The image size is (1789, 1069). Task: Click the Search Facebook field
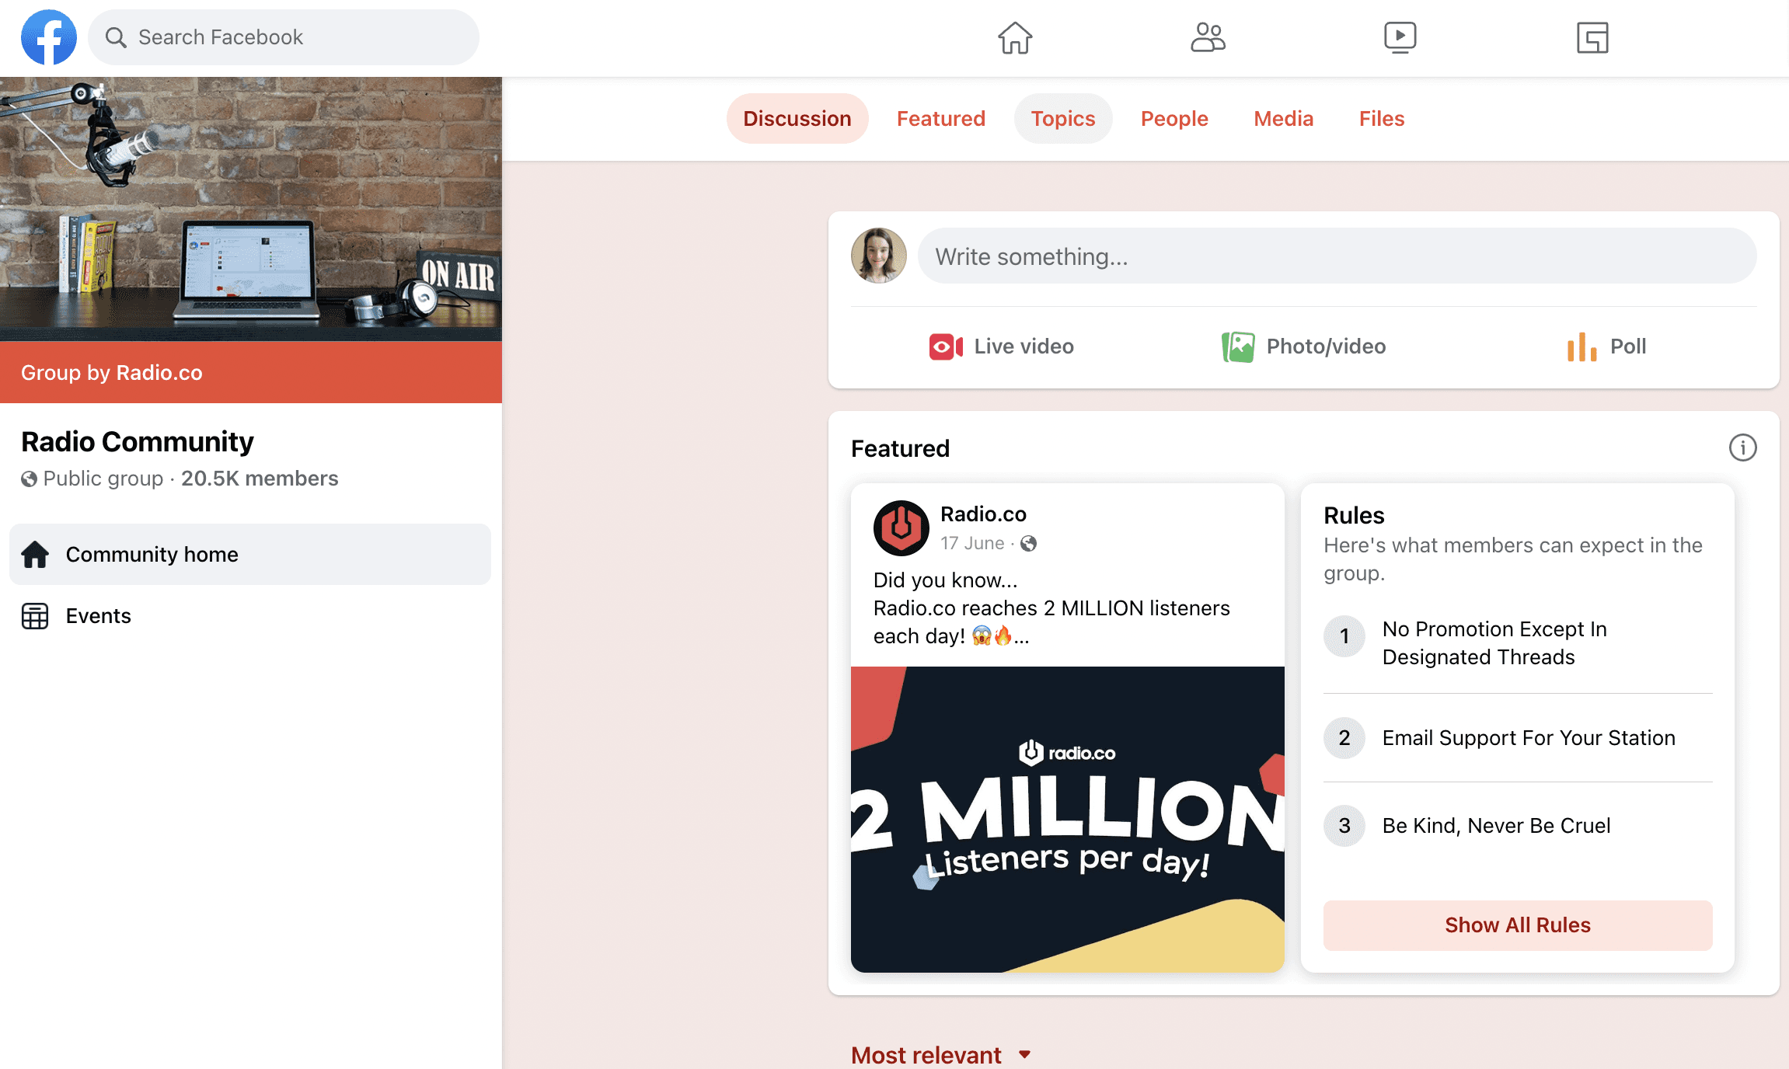(x=284, y=37)
